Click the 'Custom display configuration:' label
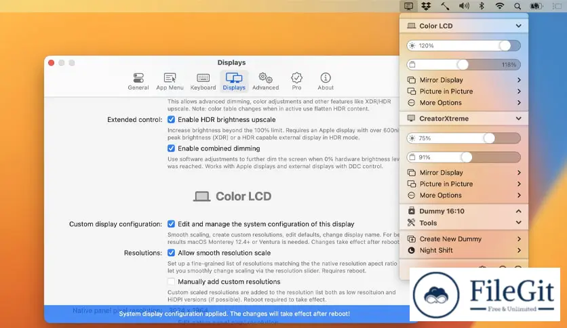The width and height of the screenshot is (567, 328). pyautogui.click(x=115, y=224)
